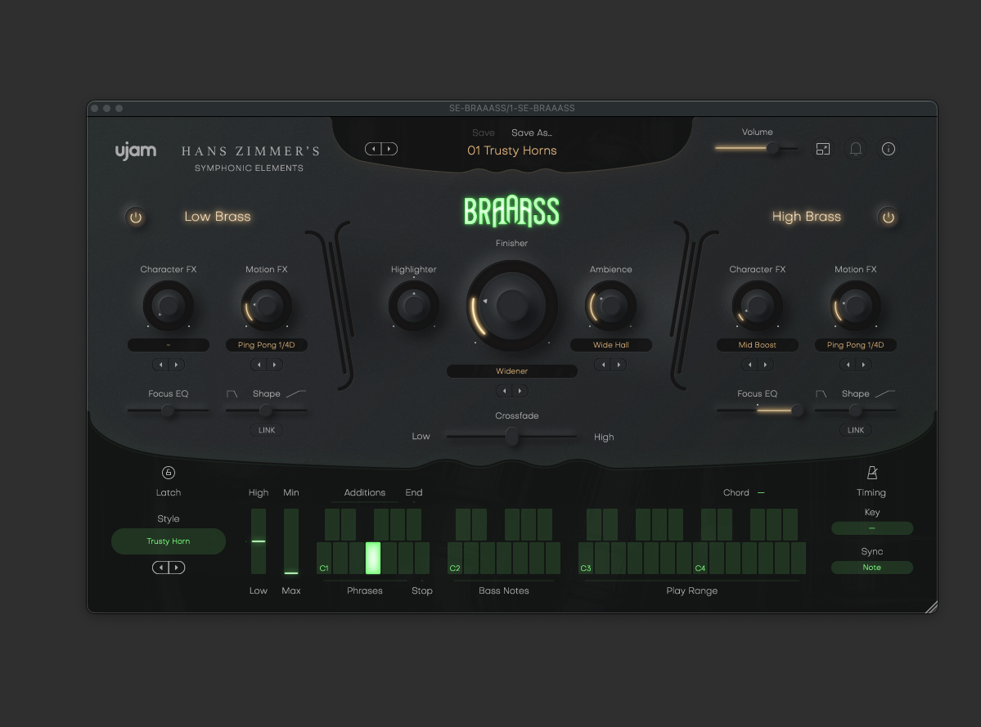This screenshot has width=981, height=727.
Task: Open the Wide Hall ambience dropdown
Action: pyautogui.click(x=610, y=345)
